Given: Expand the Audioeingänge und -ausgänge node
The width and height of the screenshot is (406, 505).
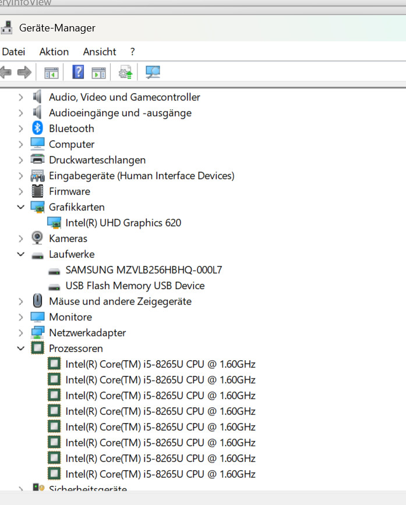Looking at the screenshot, I should (20, 113).
